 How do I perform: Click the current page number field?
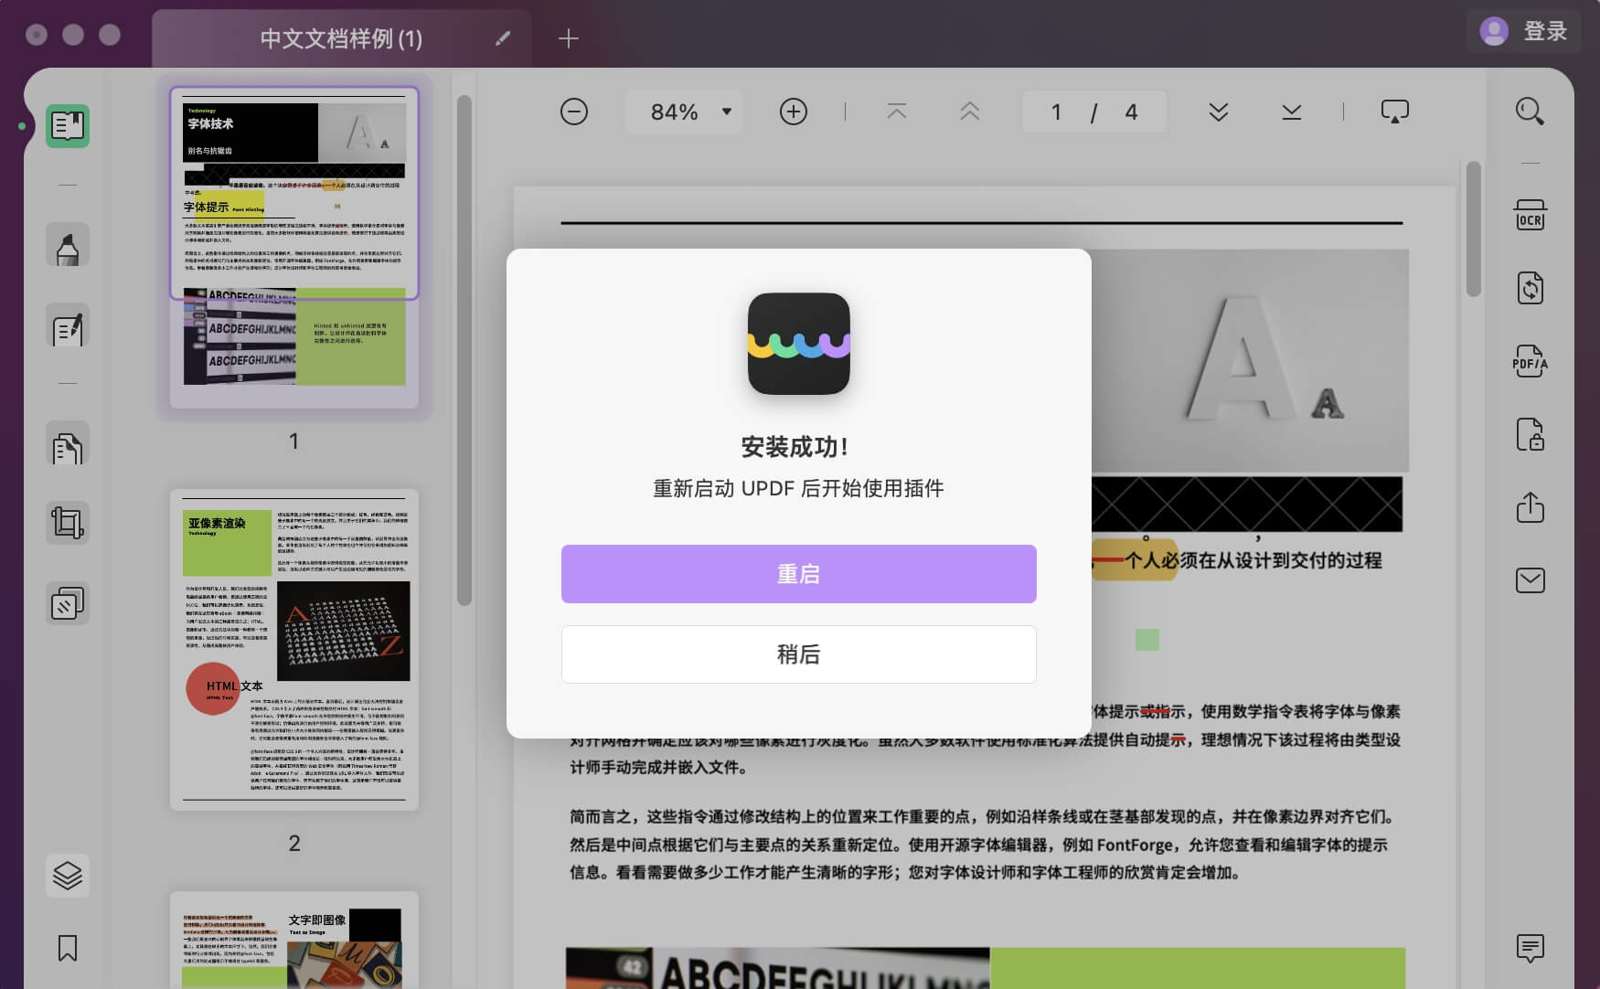coord(1056,112)
